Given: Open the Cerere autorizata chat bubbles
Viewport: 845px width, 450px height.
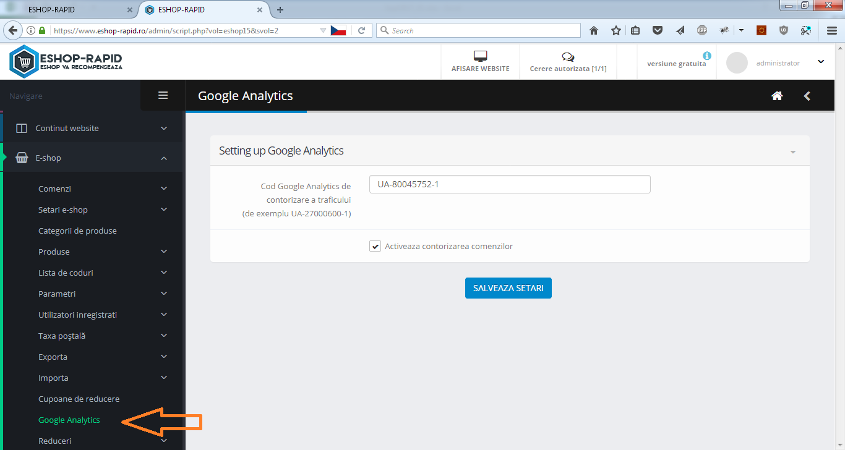Looking at the screenshot, I should click(x=568, y=57).
